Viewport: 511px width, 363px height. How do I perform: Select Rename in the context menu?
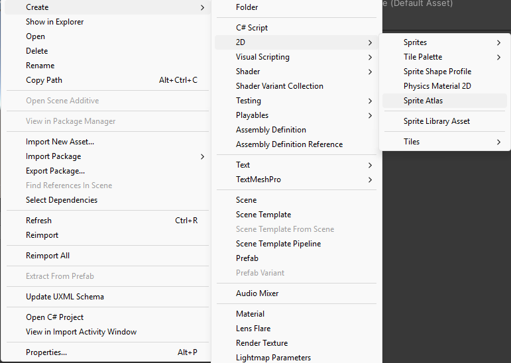(x=107, y=66)
